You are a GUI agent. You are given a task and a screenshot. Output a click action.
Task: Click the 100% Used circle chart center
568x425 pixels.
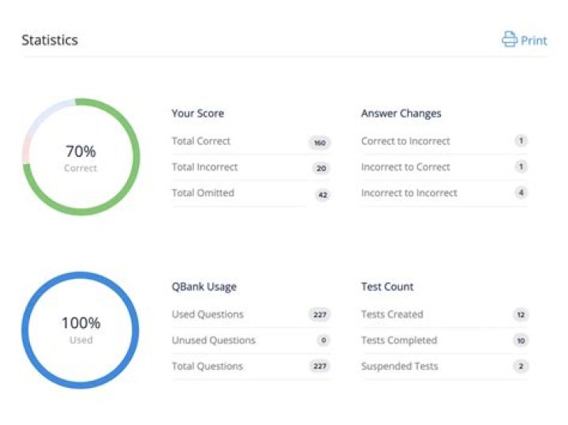point(80,330)
